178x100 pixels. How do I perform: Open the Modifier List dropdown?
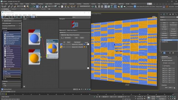pyautogui.click(x=169, y=20)
